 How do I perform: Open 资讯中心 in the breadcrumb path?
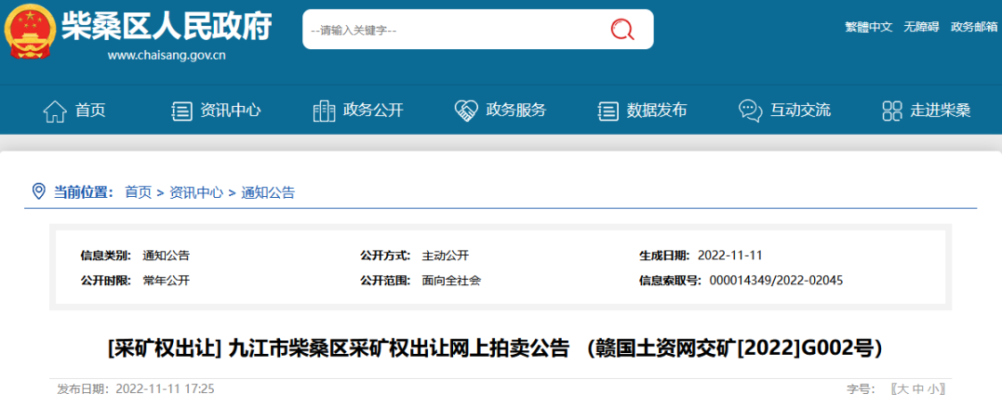tap(196, 192)
